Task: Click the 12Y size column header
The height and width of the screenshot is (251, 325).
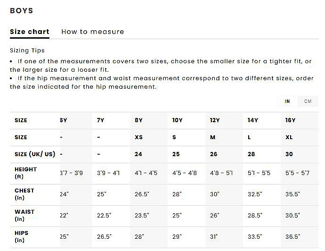Action: point(215,120)
